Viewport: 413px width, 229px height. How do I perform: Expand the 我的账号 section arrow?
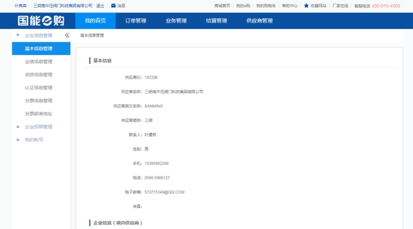18,139
